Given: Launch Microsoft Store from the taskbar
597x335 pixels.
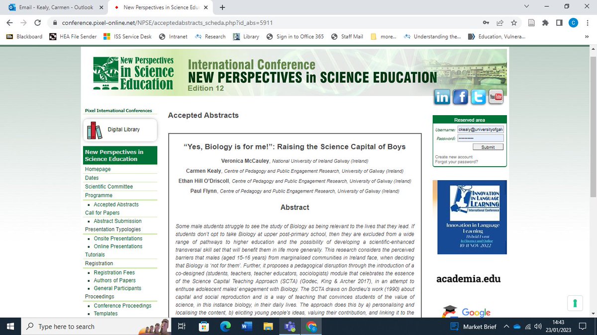Looking at the screenshot, I should tap(204, 326).
